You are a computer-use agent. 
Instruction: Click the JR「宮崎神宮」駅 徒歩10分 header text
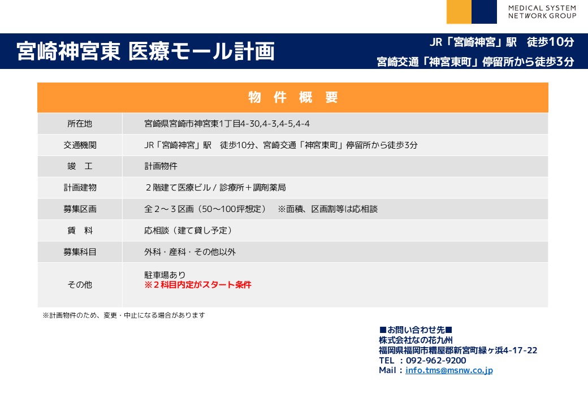(x=501, y=42)
